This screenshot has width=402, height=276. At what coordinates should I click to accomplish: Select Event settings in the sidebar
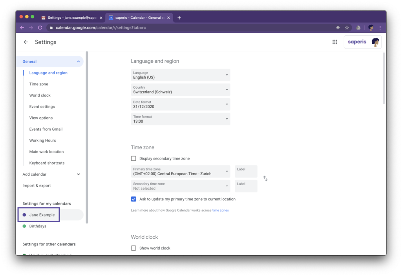click(42, 107)
